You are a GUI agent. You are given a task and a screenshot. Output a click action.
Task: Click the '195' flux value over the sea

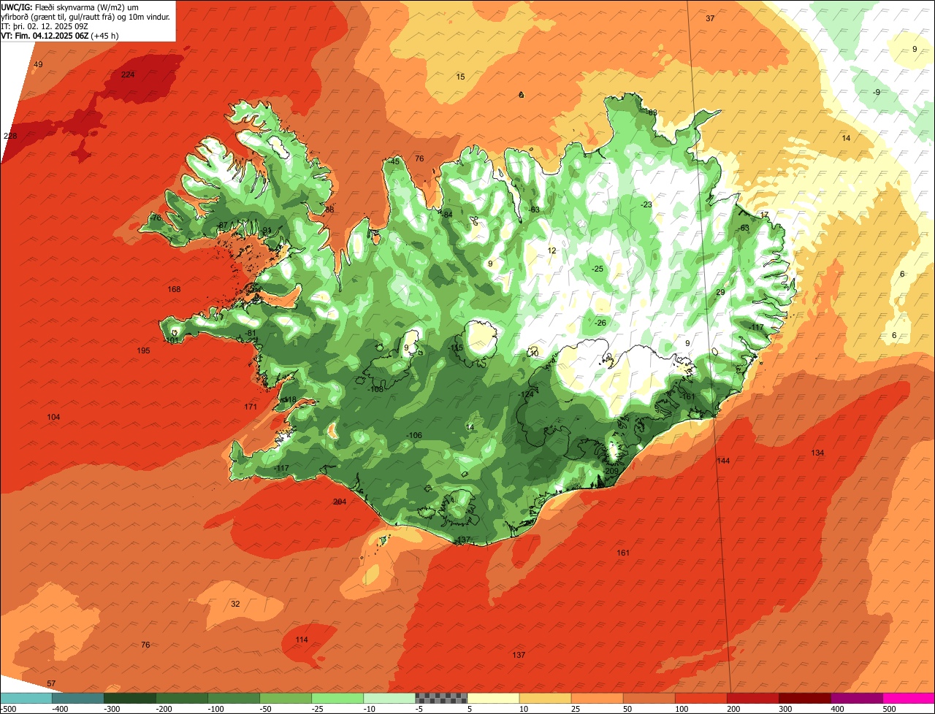click(143, 350)
